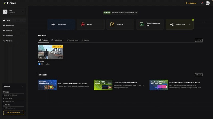Click the notification bell icon
The width and height of the screenshot is (213, 119).
click(x=202, y=3)
